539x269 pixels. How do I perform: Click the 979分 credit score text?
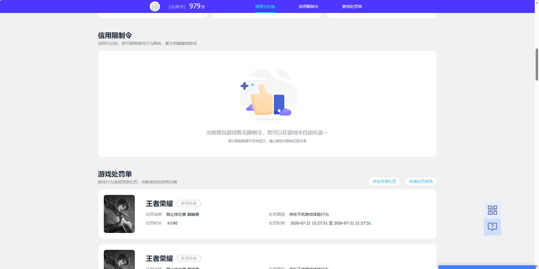(x=197, y=6)
